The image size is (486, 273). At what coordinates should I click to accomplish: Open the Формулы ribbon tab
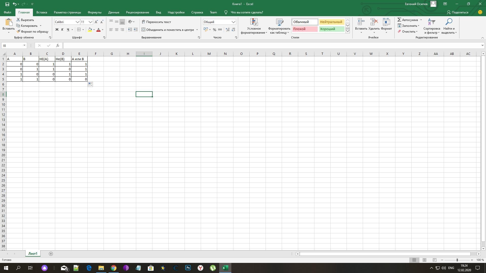pos(94,12)
